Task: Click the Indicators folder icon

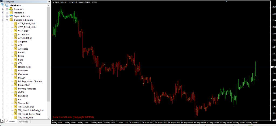Action: [11, 13]
